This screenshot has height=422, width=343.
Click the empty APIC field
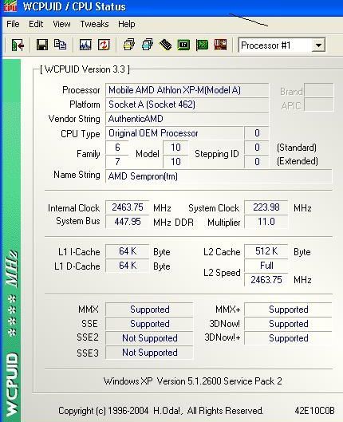point(319,105)
